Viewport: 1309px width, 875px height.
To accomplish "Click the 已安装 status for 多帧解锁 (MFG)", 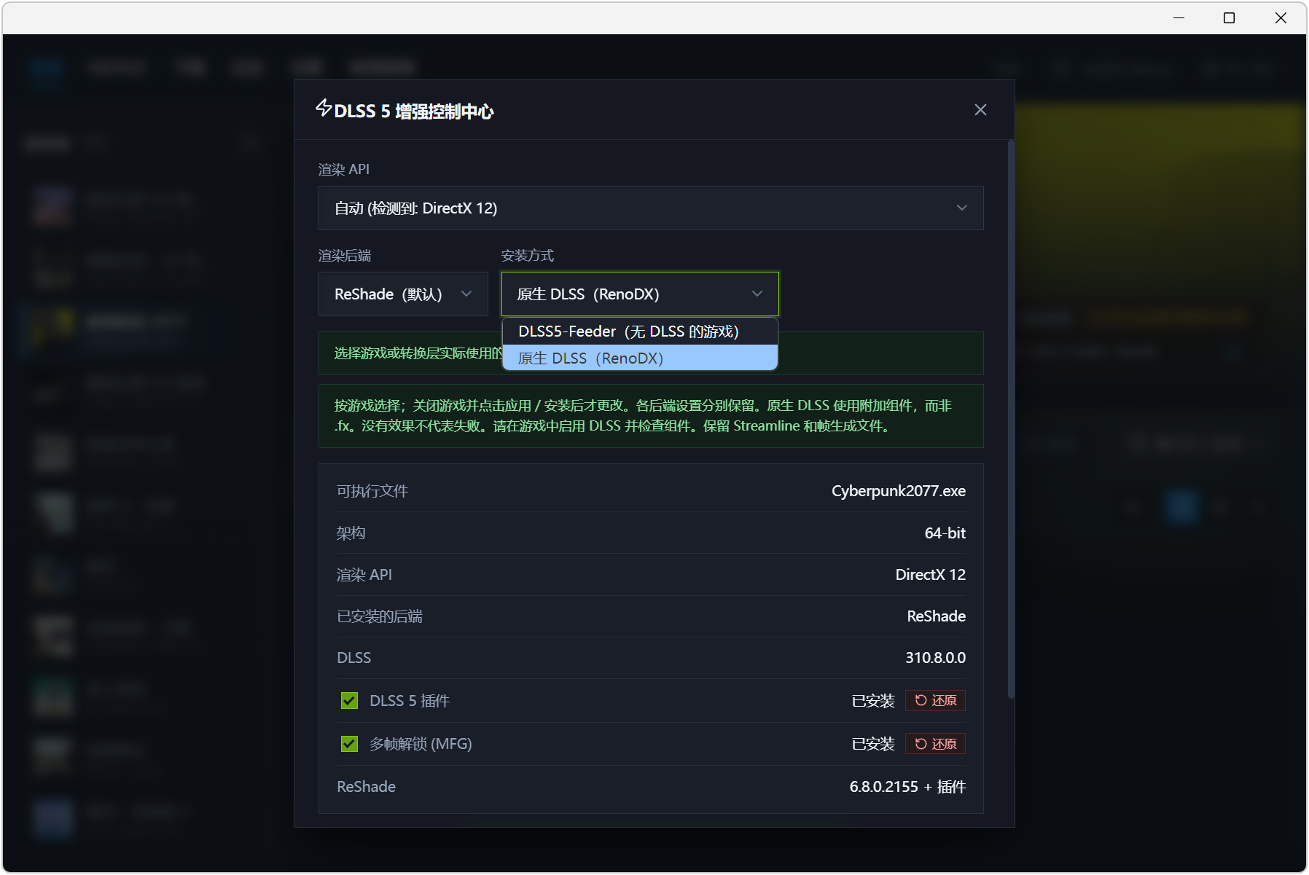I will [873, 744].
